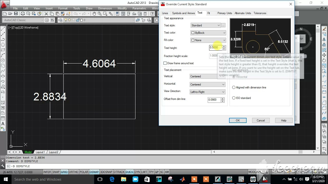328x184 pixels.
Task: Click the Undo arrow icon
Action: pyautogui.click(x=76, y=14)
